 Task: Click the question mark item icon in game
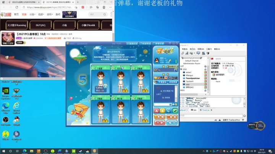pos(166,78)
